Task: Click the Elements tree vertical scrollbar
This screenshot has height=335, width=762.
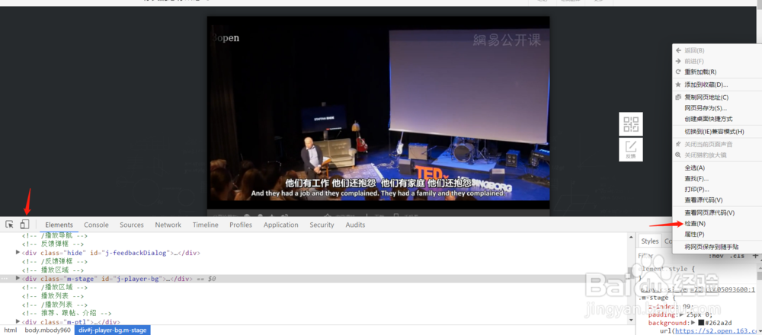Action: (631, 279)
